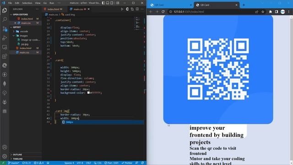Click the browser forward arrow
293x165 pixels.
click(157, 11)
